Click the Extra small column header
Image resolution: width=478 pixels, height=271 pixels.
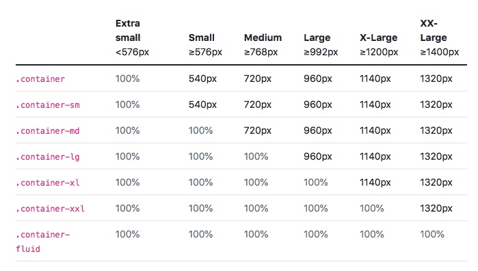[132, 38]
